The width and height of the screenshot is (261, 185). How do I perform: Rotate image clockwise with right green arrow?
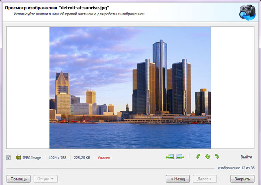(217, 157)
